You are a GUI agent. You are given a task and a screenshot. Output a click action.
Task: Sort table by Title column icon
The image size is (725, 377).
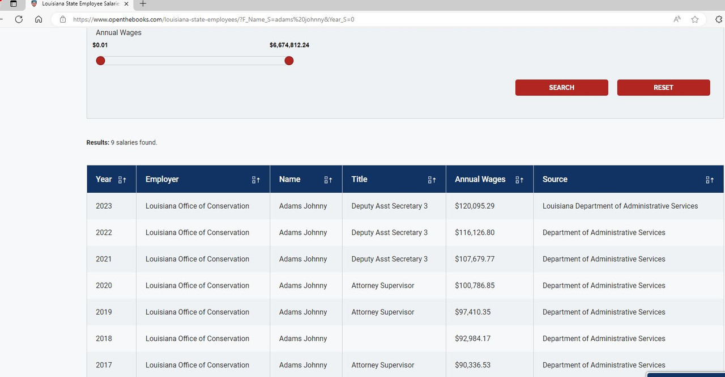(432, 180)
